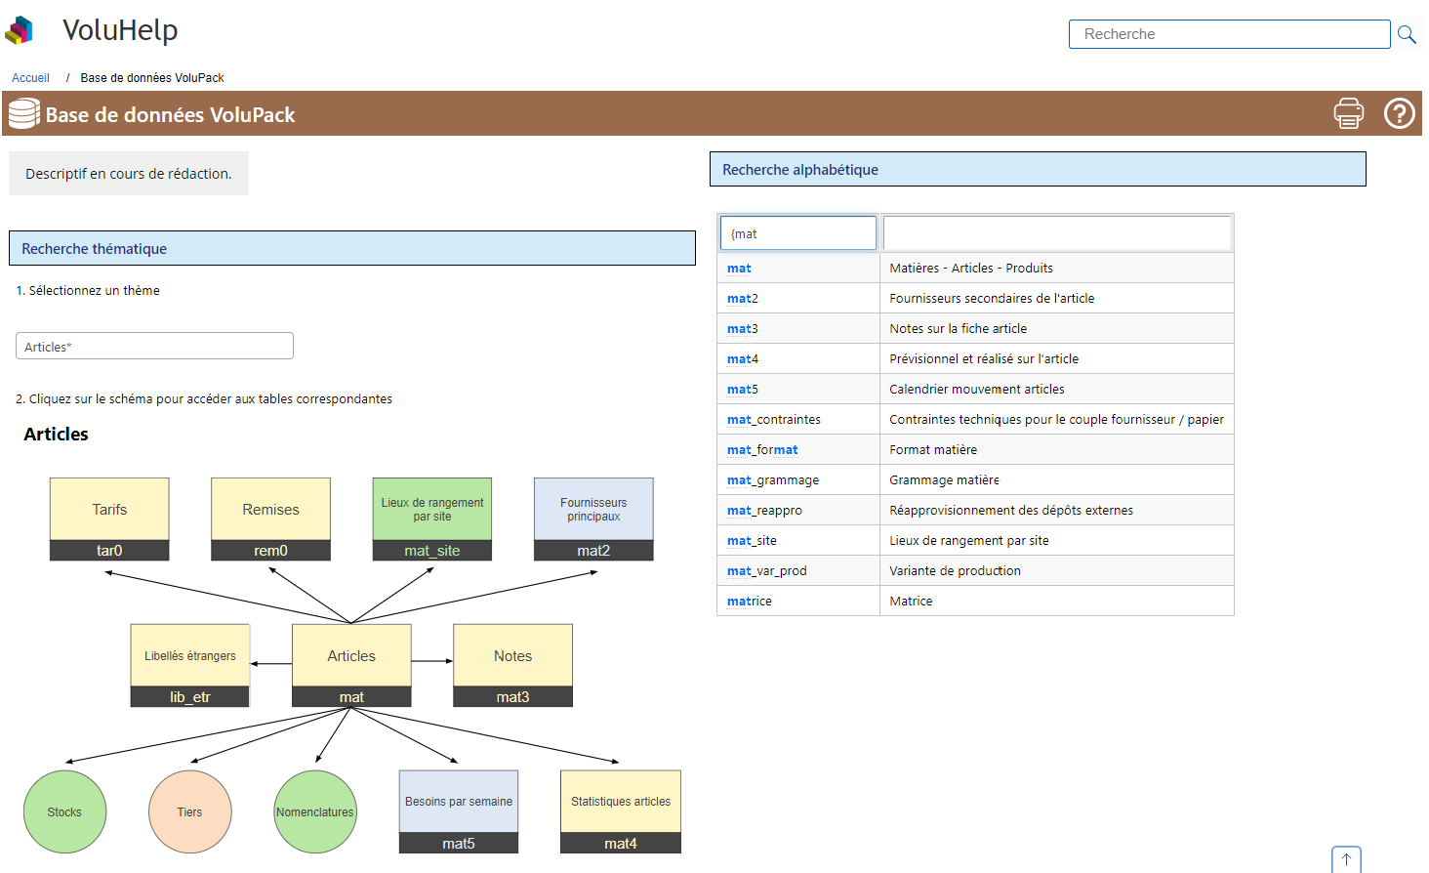
Task: Open the mat3 table link
Action: (743, 329)
